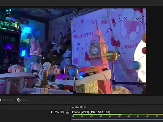Click the Audio Mixer panel title
Image resolution: width=163 pixels, height=122 pixels.
[79, 107]
